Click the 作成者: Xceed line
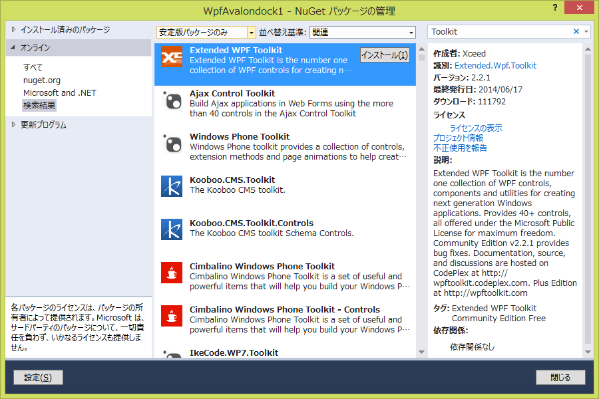This screenshot has height=399, width=599. point(459,53)
